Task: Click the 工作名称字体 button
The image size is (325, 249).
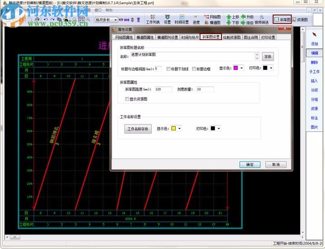Action: [138, 129]
